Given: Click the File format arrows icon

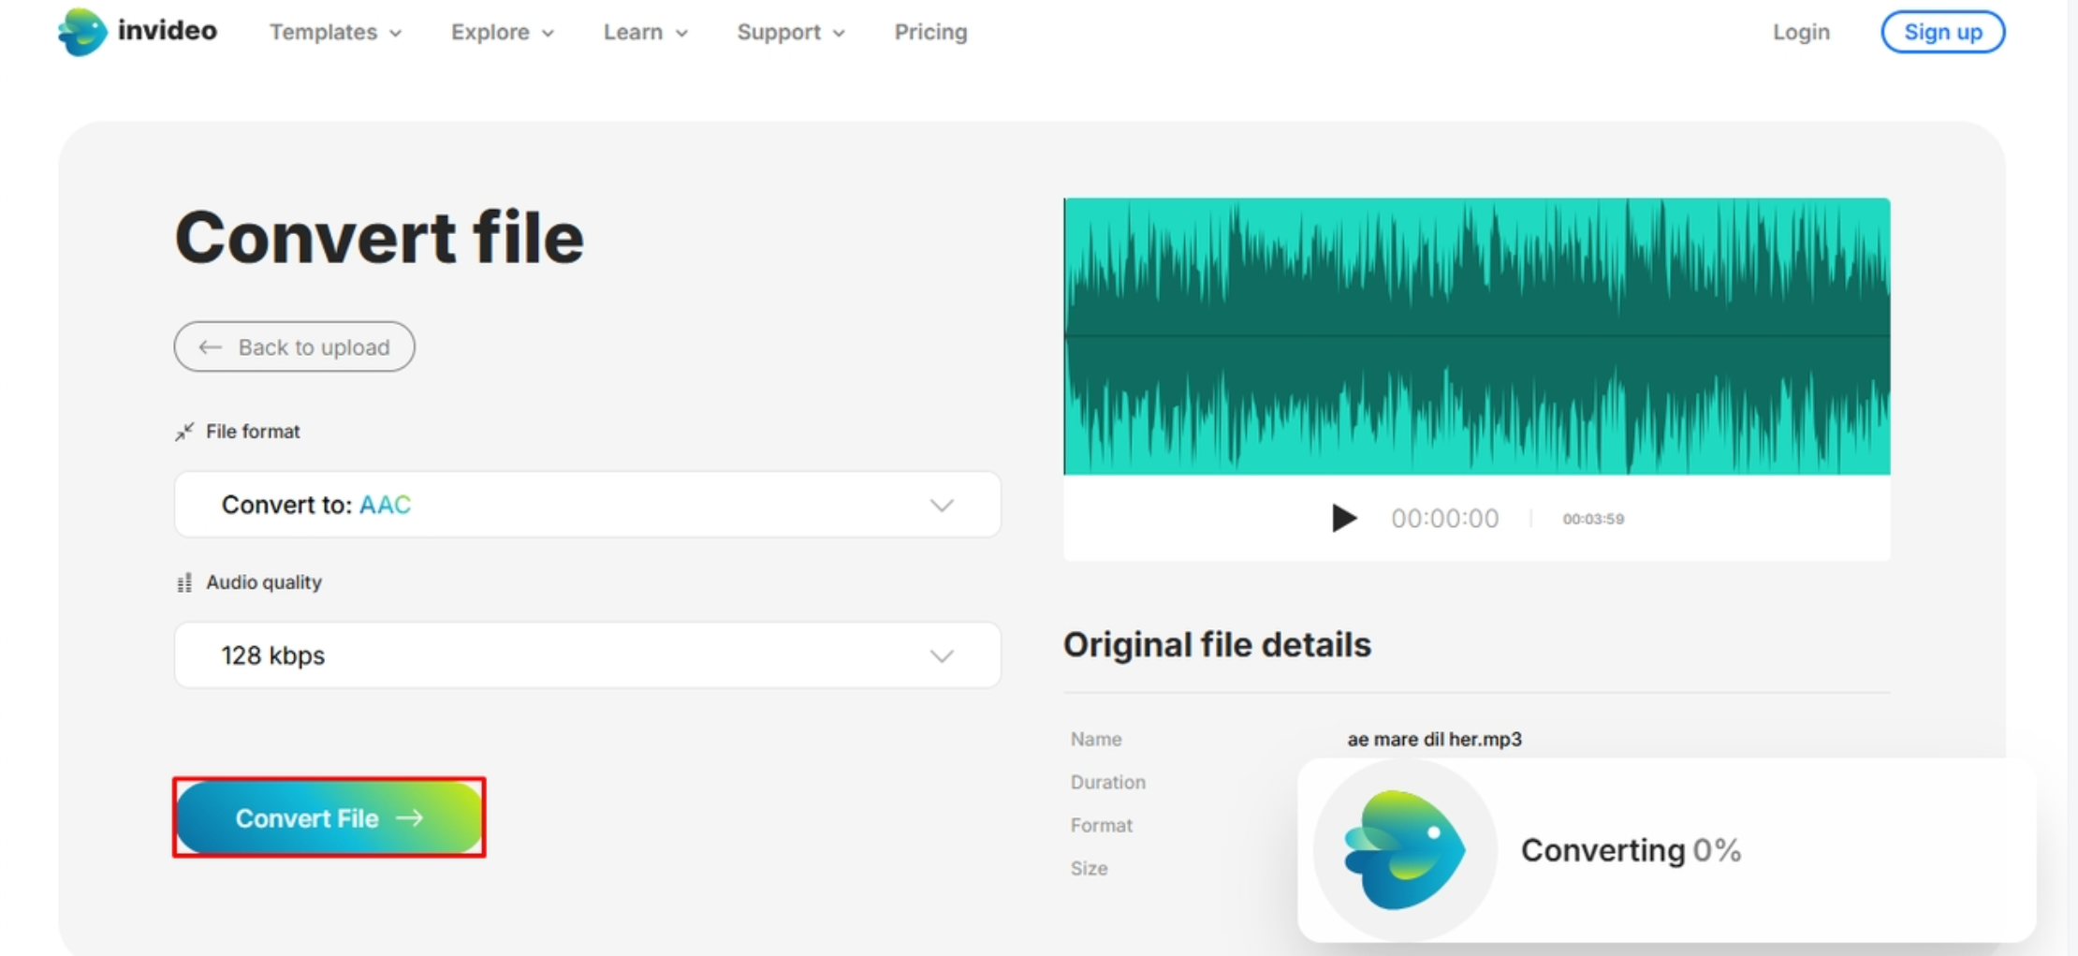Looking at the screenshot, I should (x=185, y=431).
